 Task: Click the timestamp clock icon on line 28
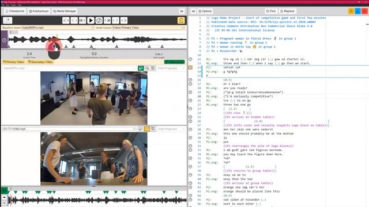pos(190,129)
